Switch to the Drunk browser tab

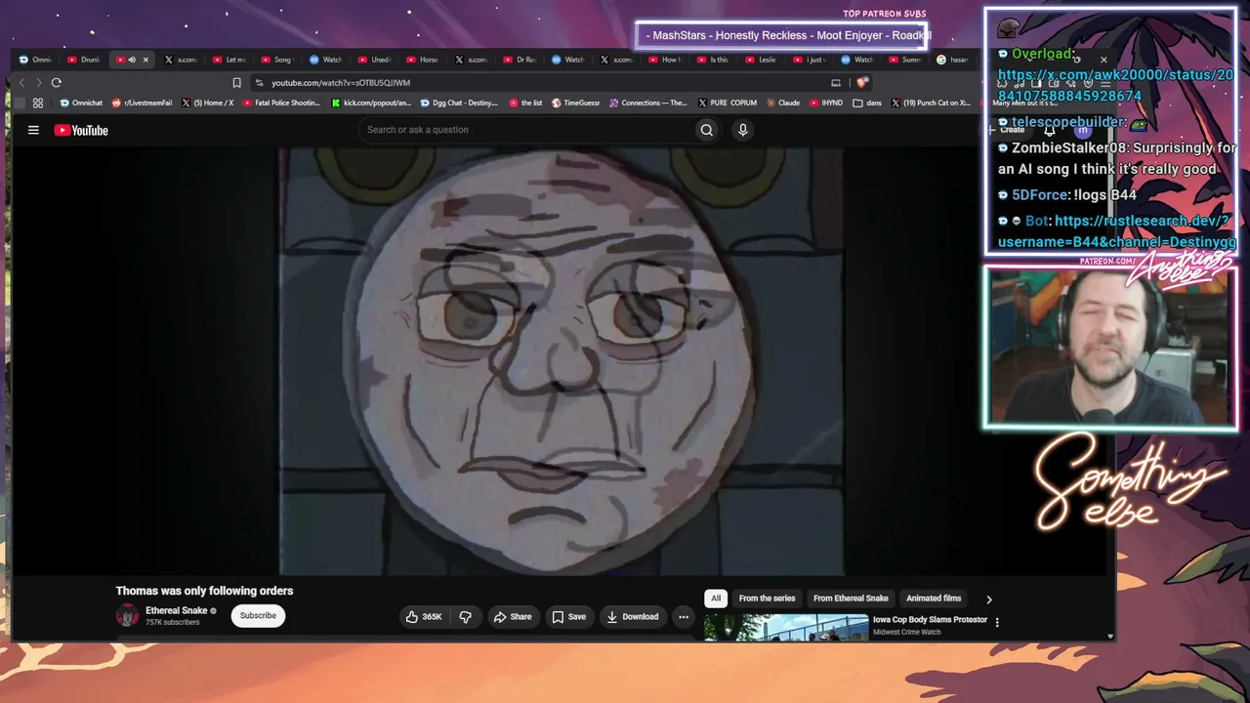86,60
